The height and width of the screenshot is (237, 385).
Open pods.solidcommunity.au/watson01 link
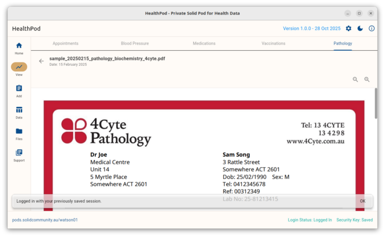[x=45, y=220]
